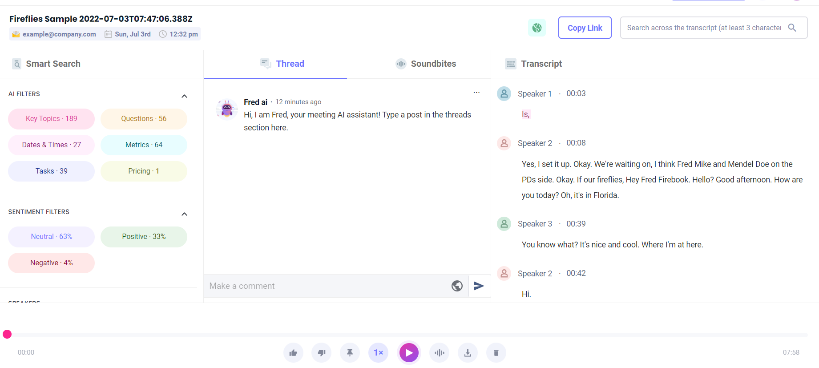Click the Smart Search heading

(x=53, y=64)
